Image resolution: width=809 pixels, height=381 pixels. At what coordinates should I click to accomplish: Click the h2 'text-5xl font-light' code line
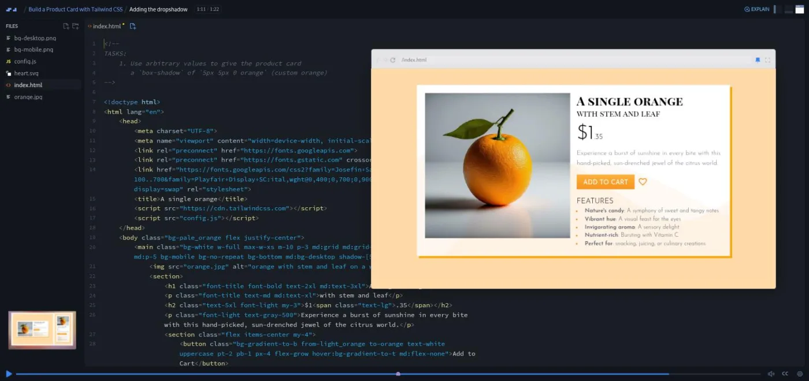point(308,305)
